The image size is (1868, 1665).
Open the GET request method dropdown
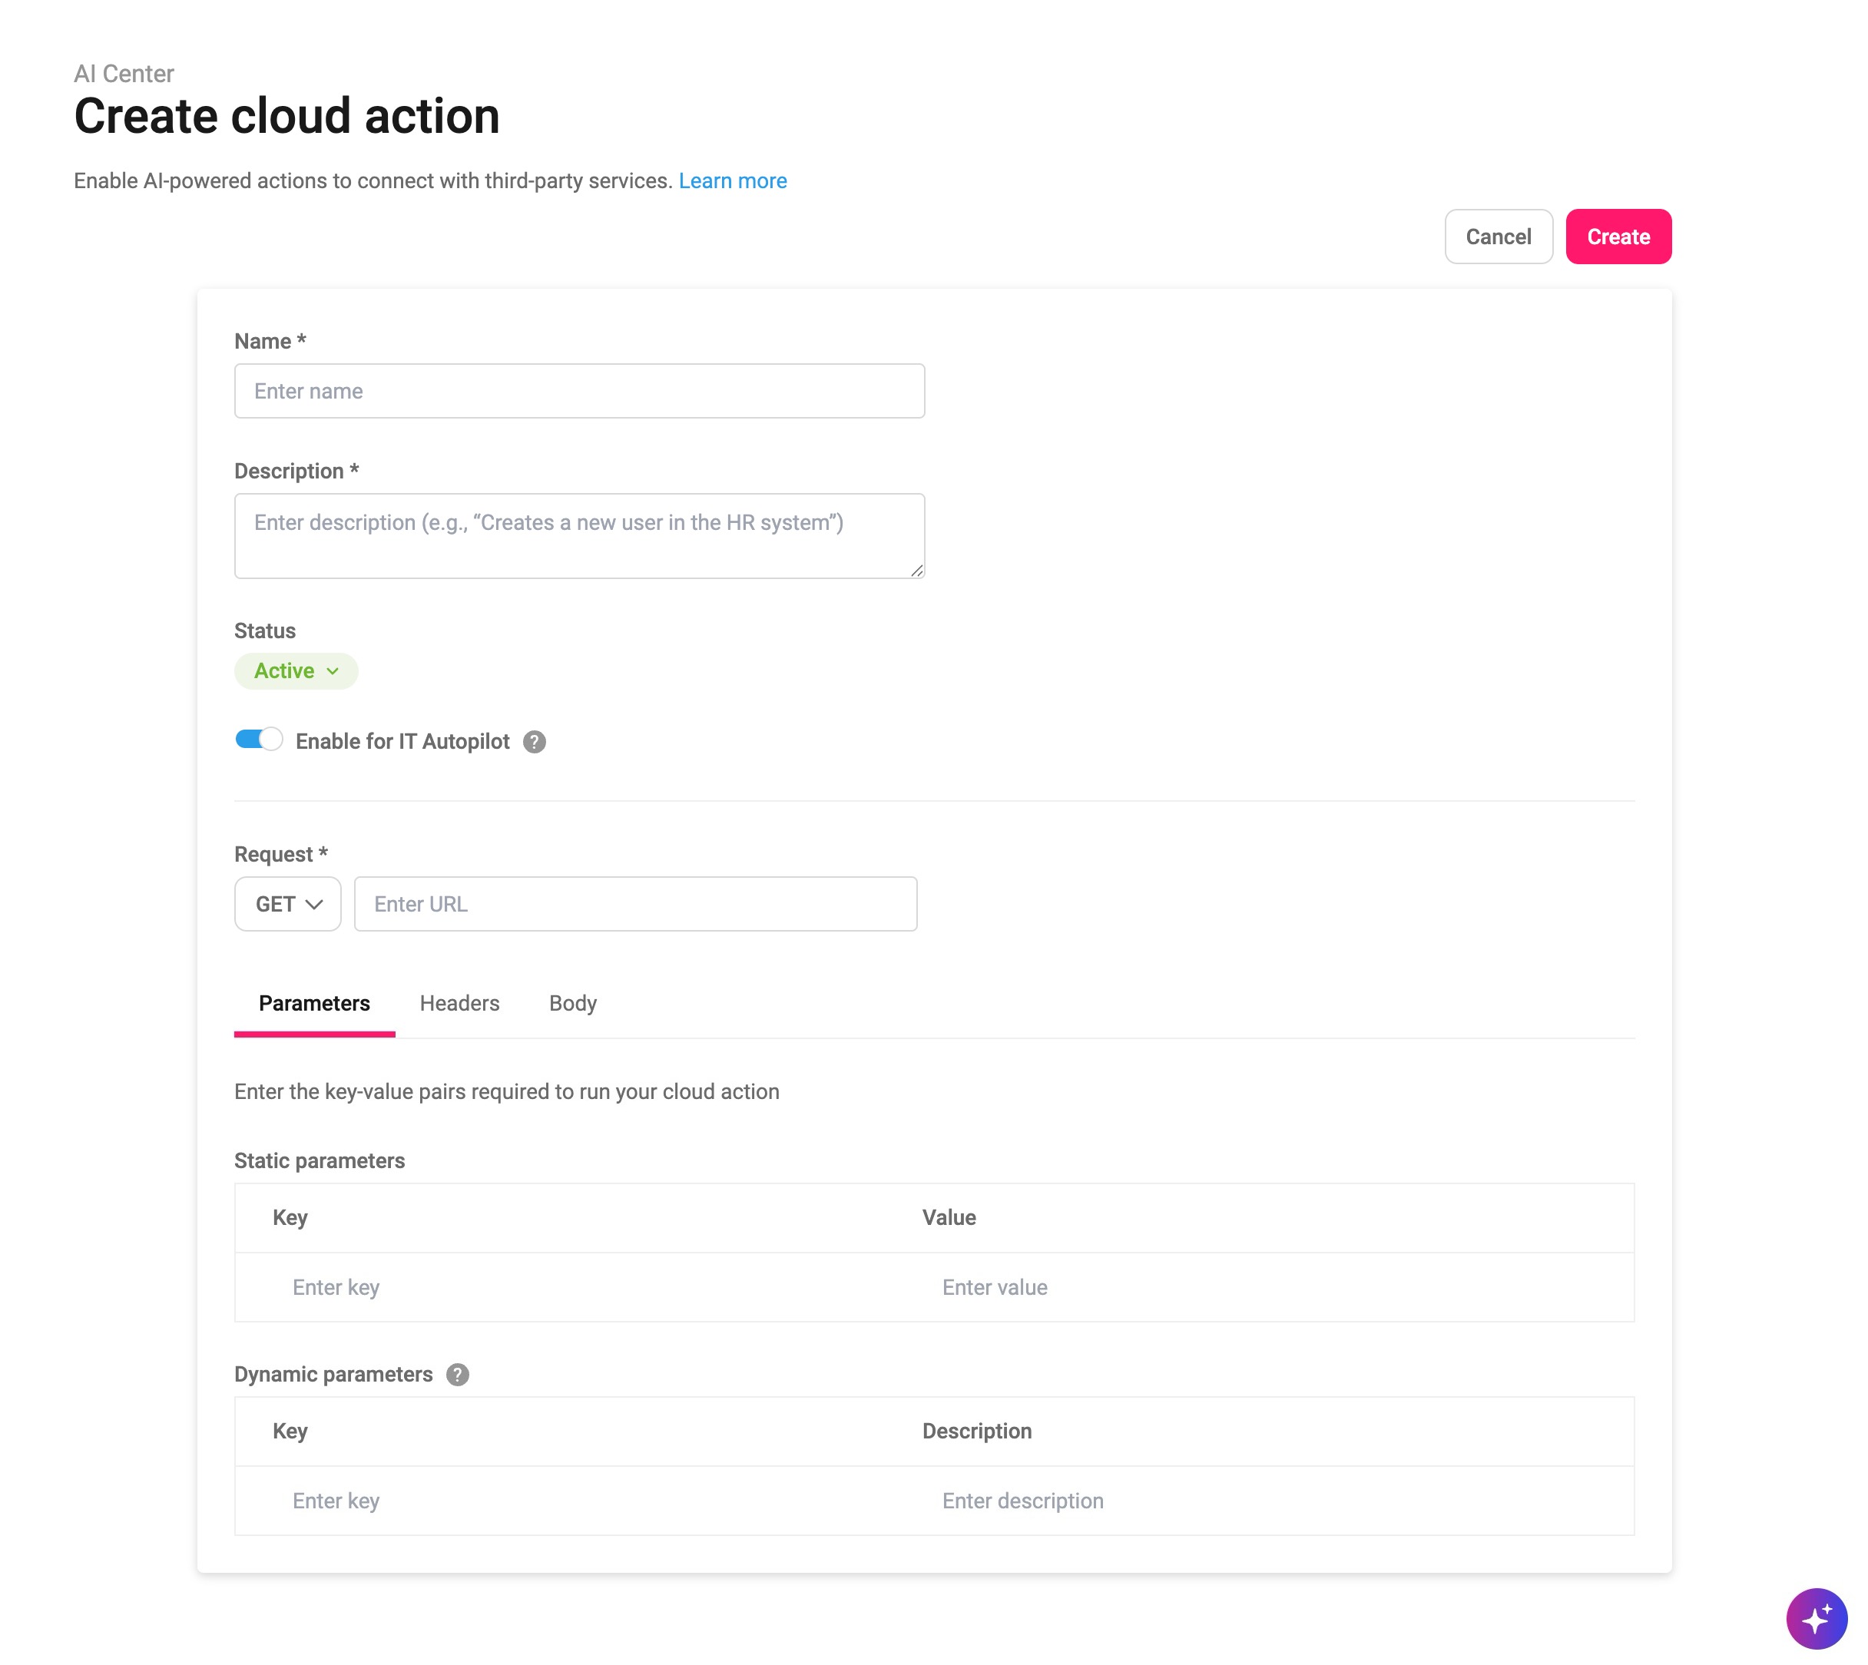click(288, 904)
